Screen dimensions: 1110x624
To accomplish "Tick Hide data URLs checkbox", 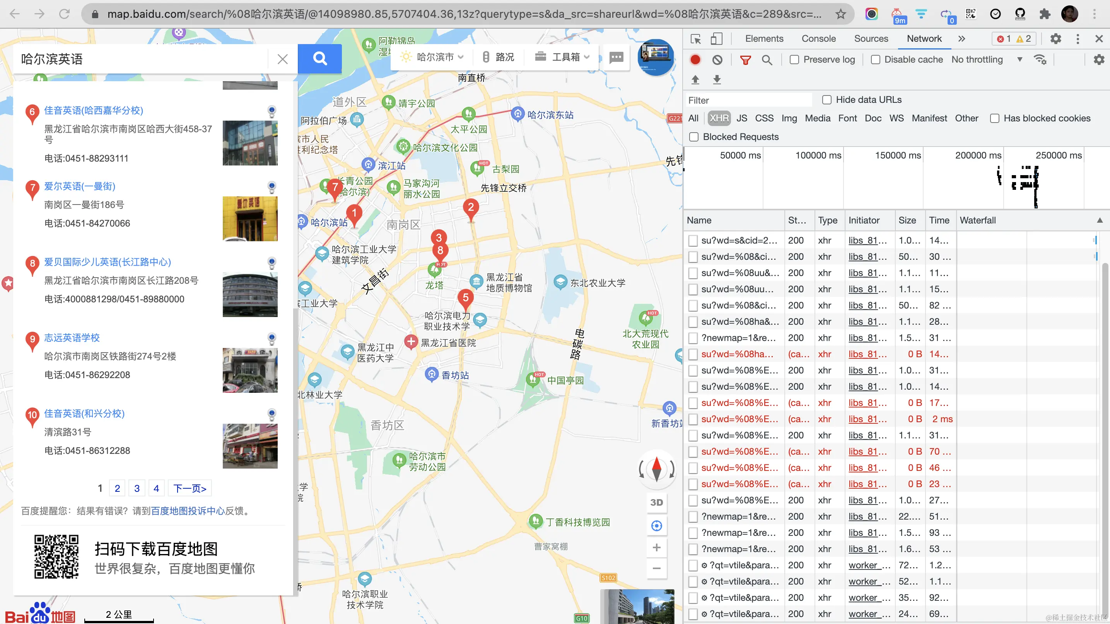I will 827,100.
